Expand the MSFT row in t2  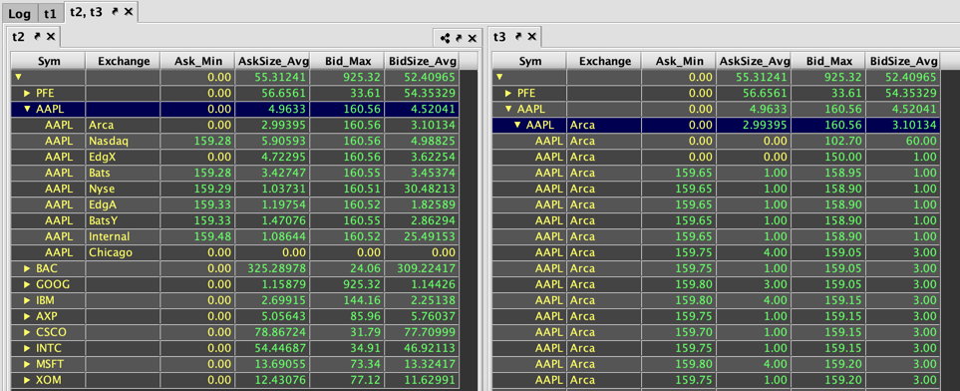click(x=27, y=364)
